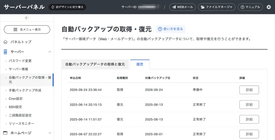Open 二段階認証設定 in sidebar
Viewport: 275px width, 140px height.
20,115
